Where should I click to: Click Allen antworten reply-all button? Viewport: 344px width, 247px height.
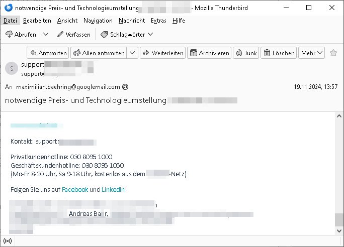[x=99, y=53]
